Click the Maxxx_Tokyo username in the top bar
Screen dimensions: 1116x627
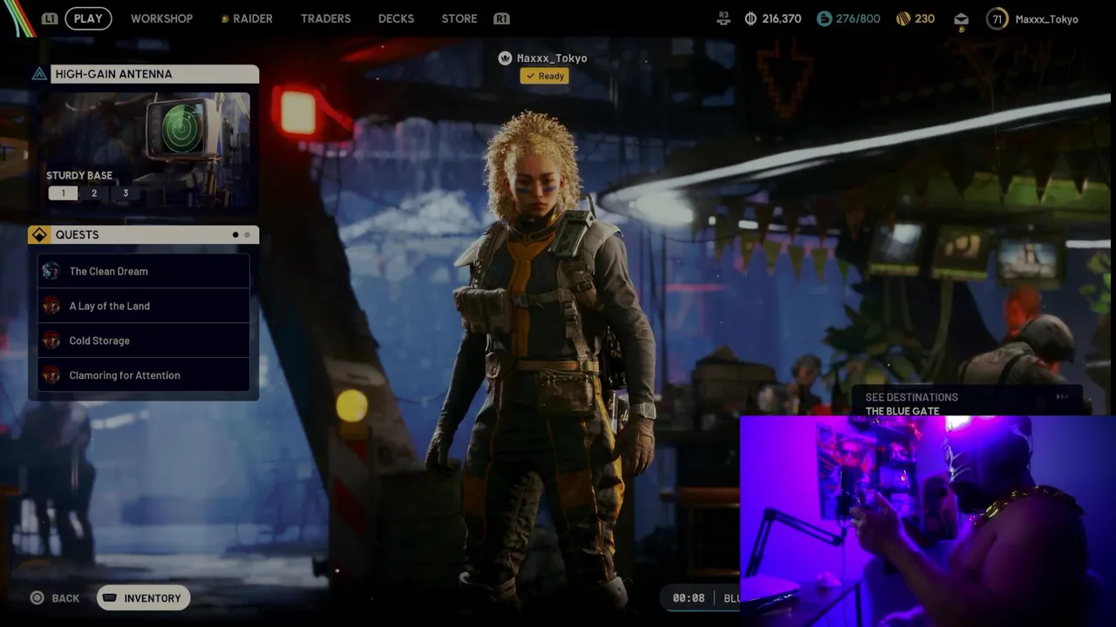(x=1047, y=19)
